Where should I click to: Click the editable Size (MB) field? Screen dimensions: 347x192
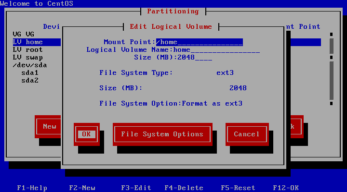click(195, 58)
